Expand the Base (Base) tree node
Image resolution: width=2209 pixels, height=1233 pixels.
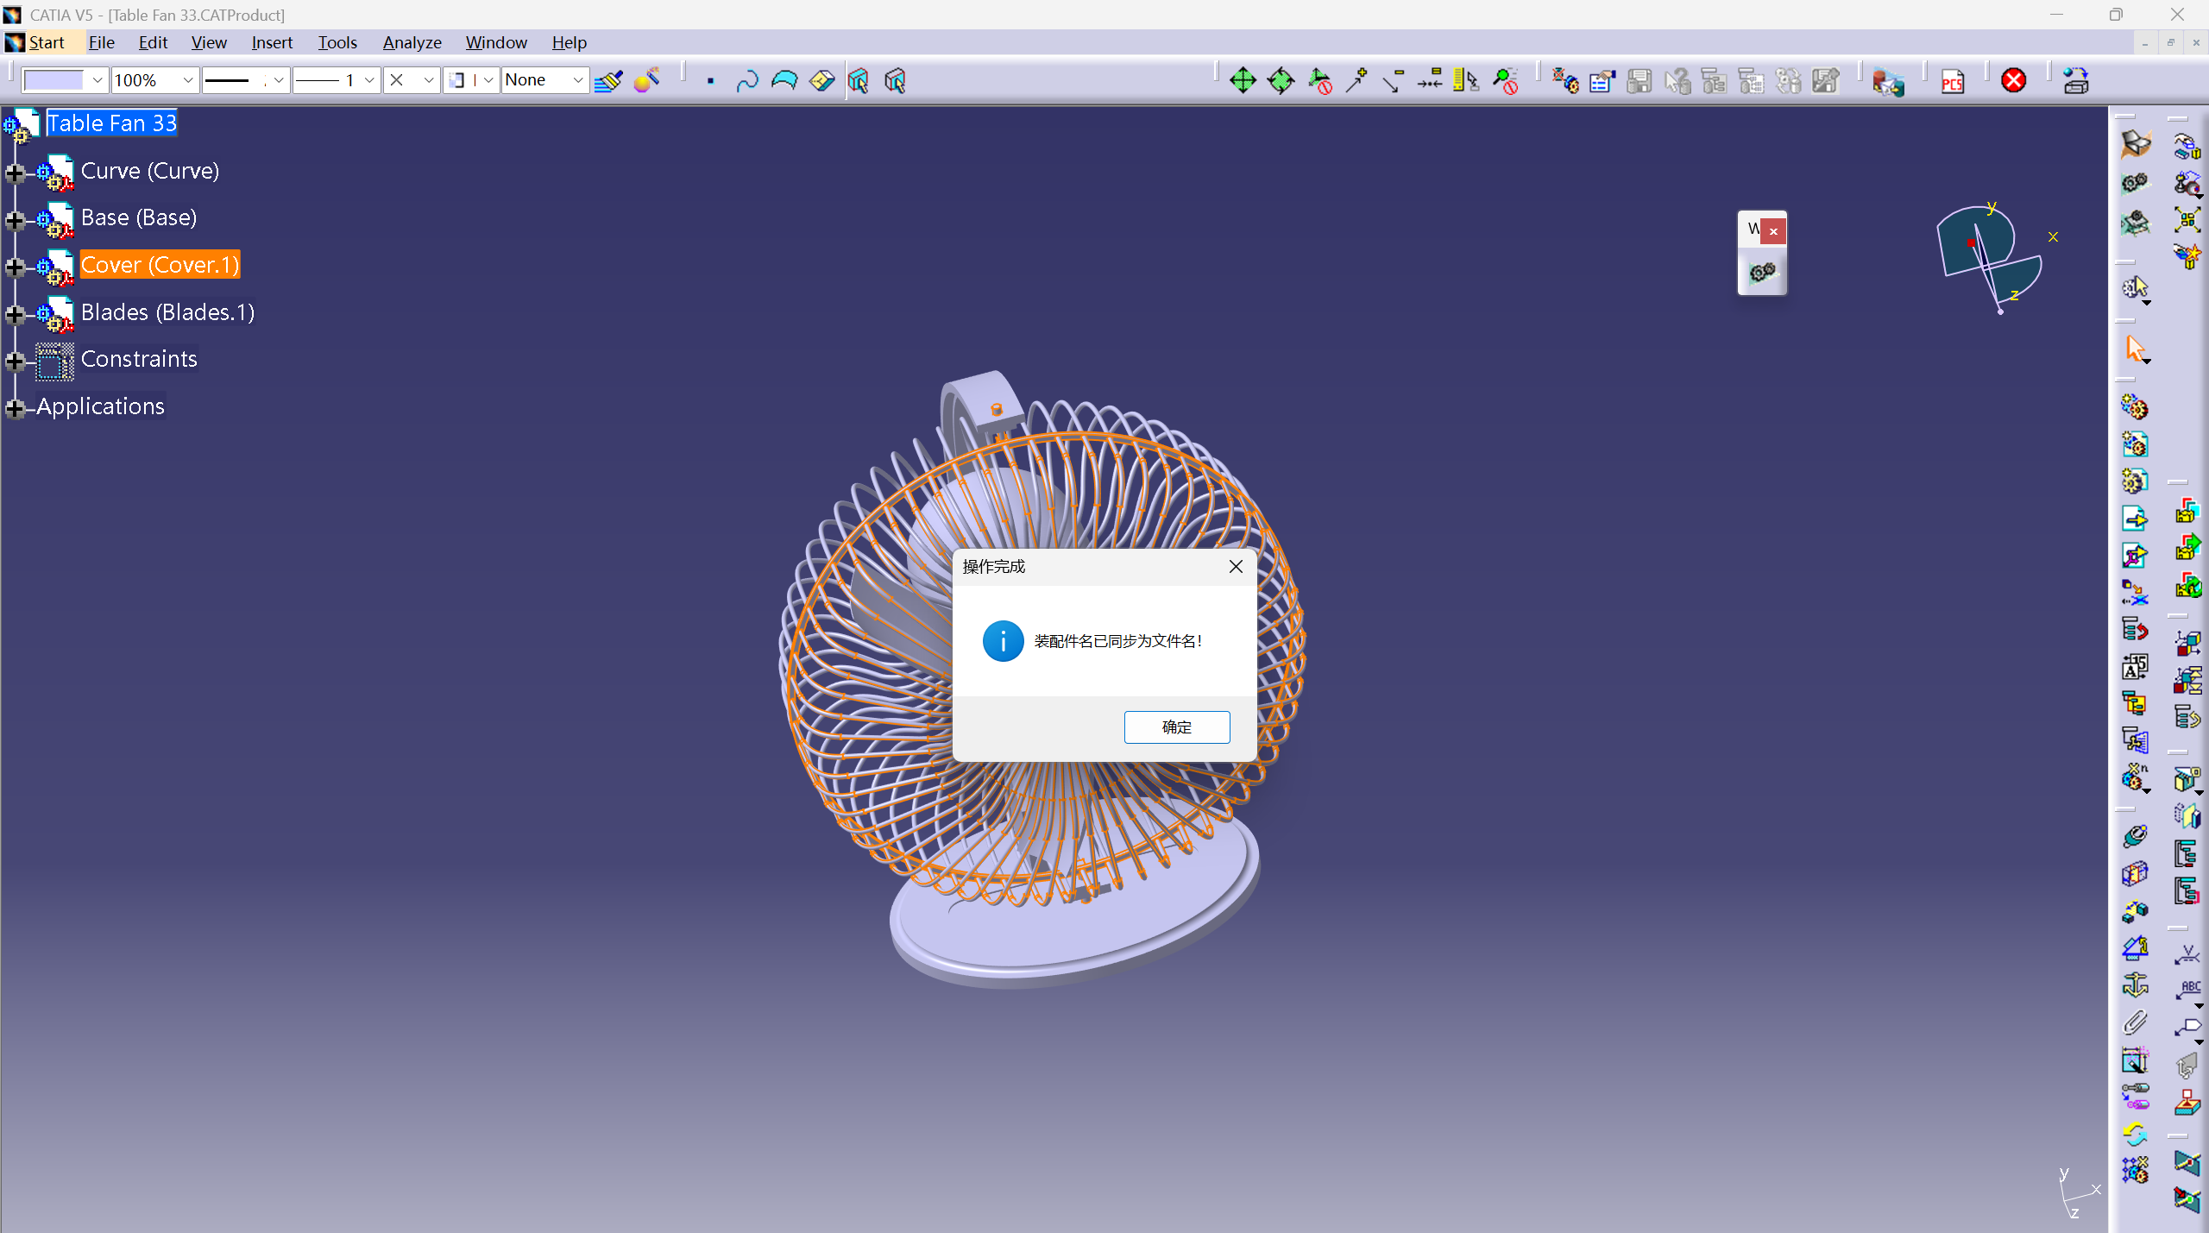[14, 220]
